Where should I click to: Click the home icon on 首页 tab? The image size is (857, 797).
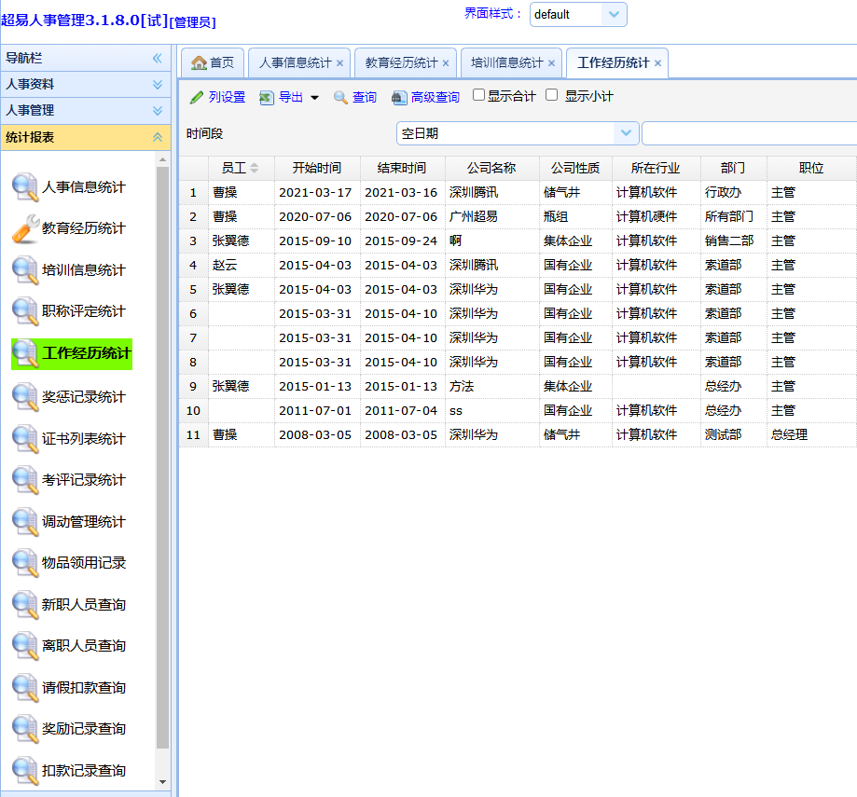(199, 62)
